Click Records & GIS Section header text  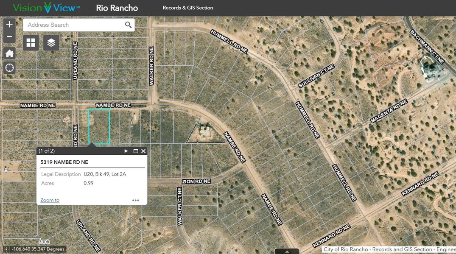[188, 8]
